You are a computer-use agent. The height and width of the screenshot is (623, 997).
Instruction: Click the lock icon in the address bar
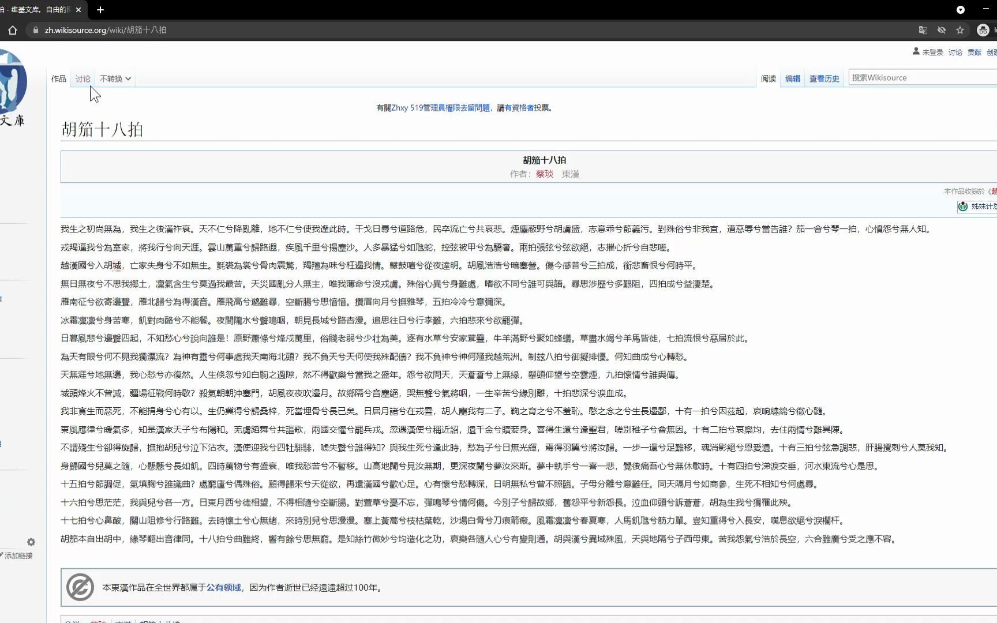35,30
